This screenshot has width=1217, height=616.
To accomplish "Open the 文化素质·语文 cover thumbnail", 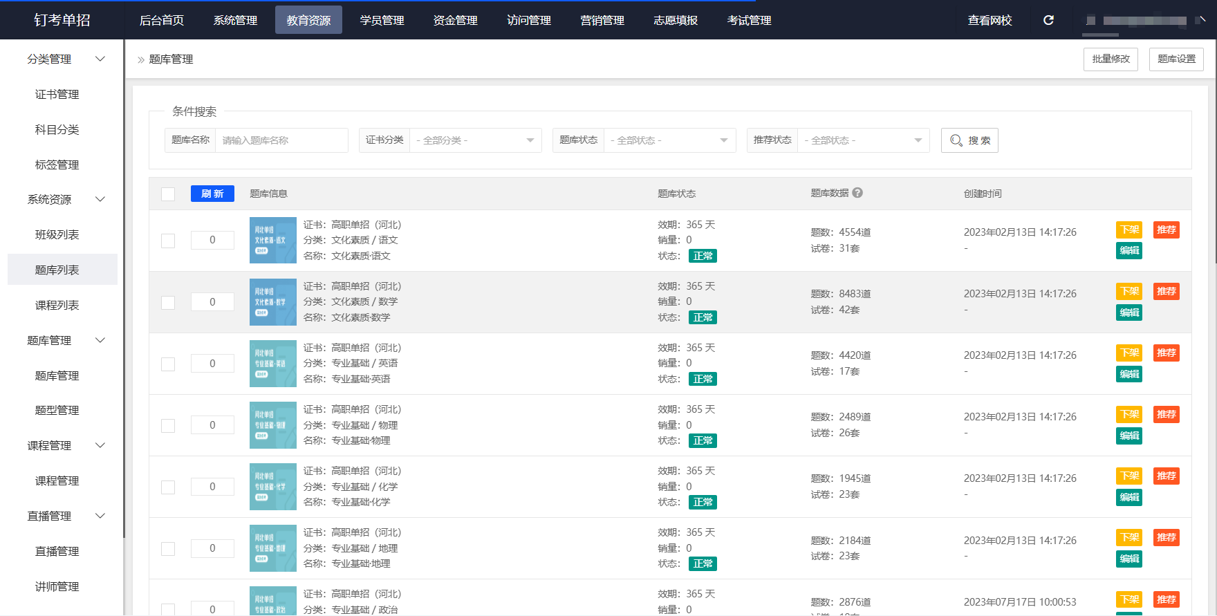I will tap(272, 240).
